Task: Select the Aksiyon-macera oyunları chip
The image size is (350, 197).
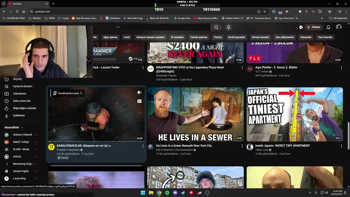Action: [x=150, y=37]
